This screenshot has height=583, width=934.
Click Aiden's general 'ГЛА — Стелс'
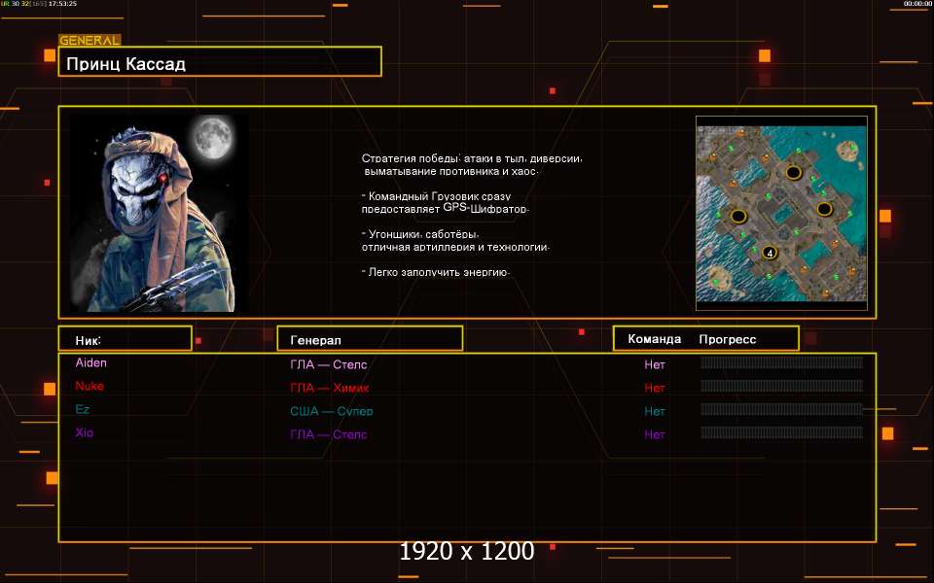click(328, 364)
